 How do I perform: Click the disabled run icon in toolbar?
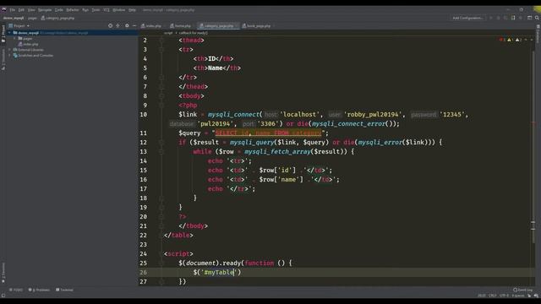coord(491,18)
